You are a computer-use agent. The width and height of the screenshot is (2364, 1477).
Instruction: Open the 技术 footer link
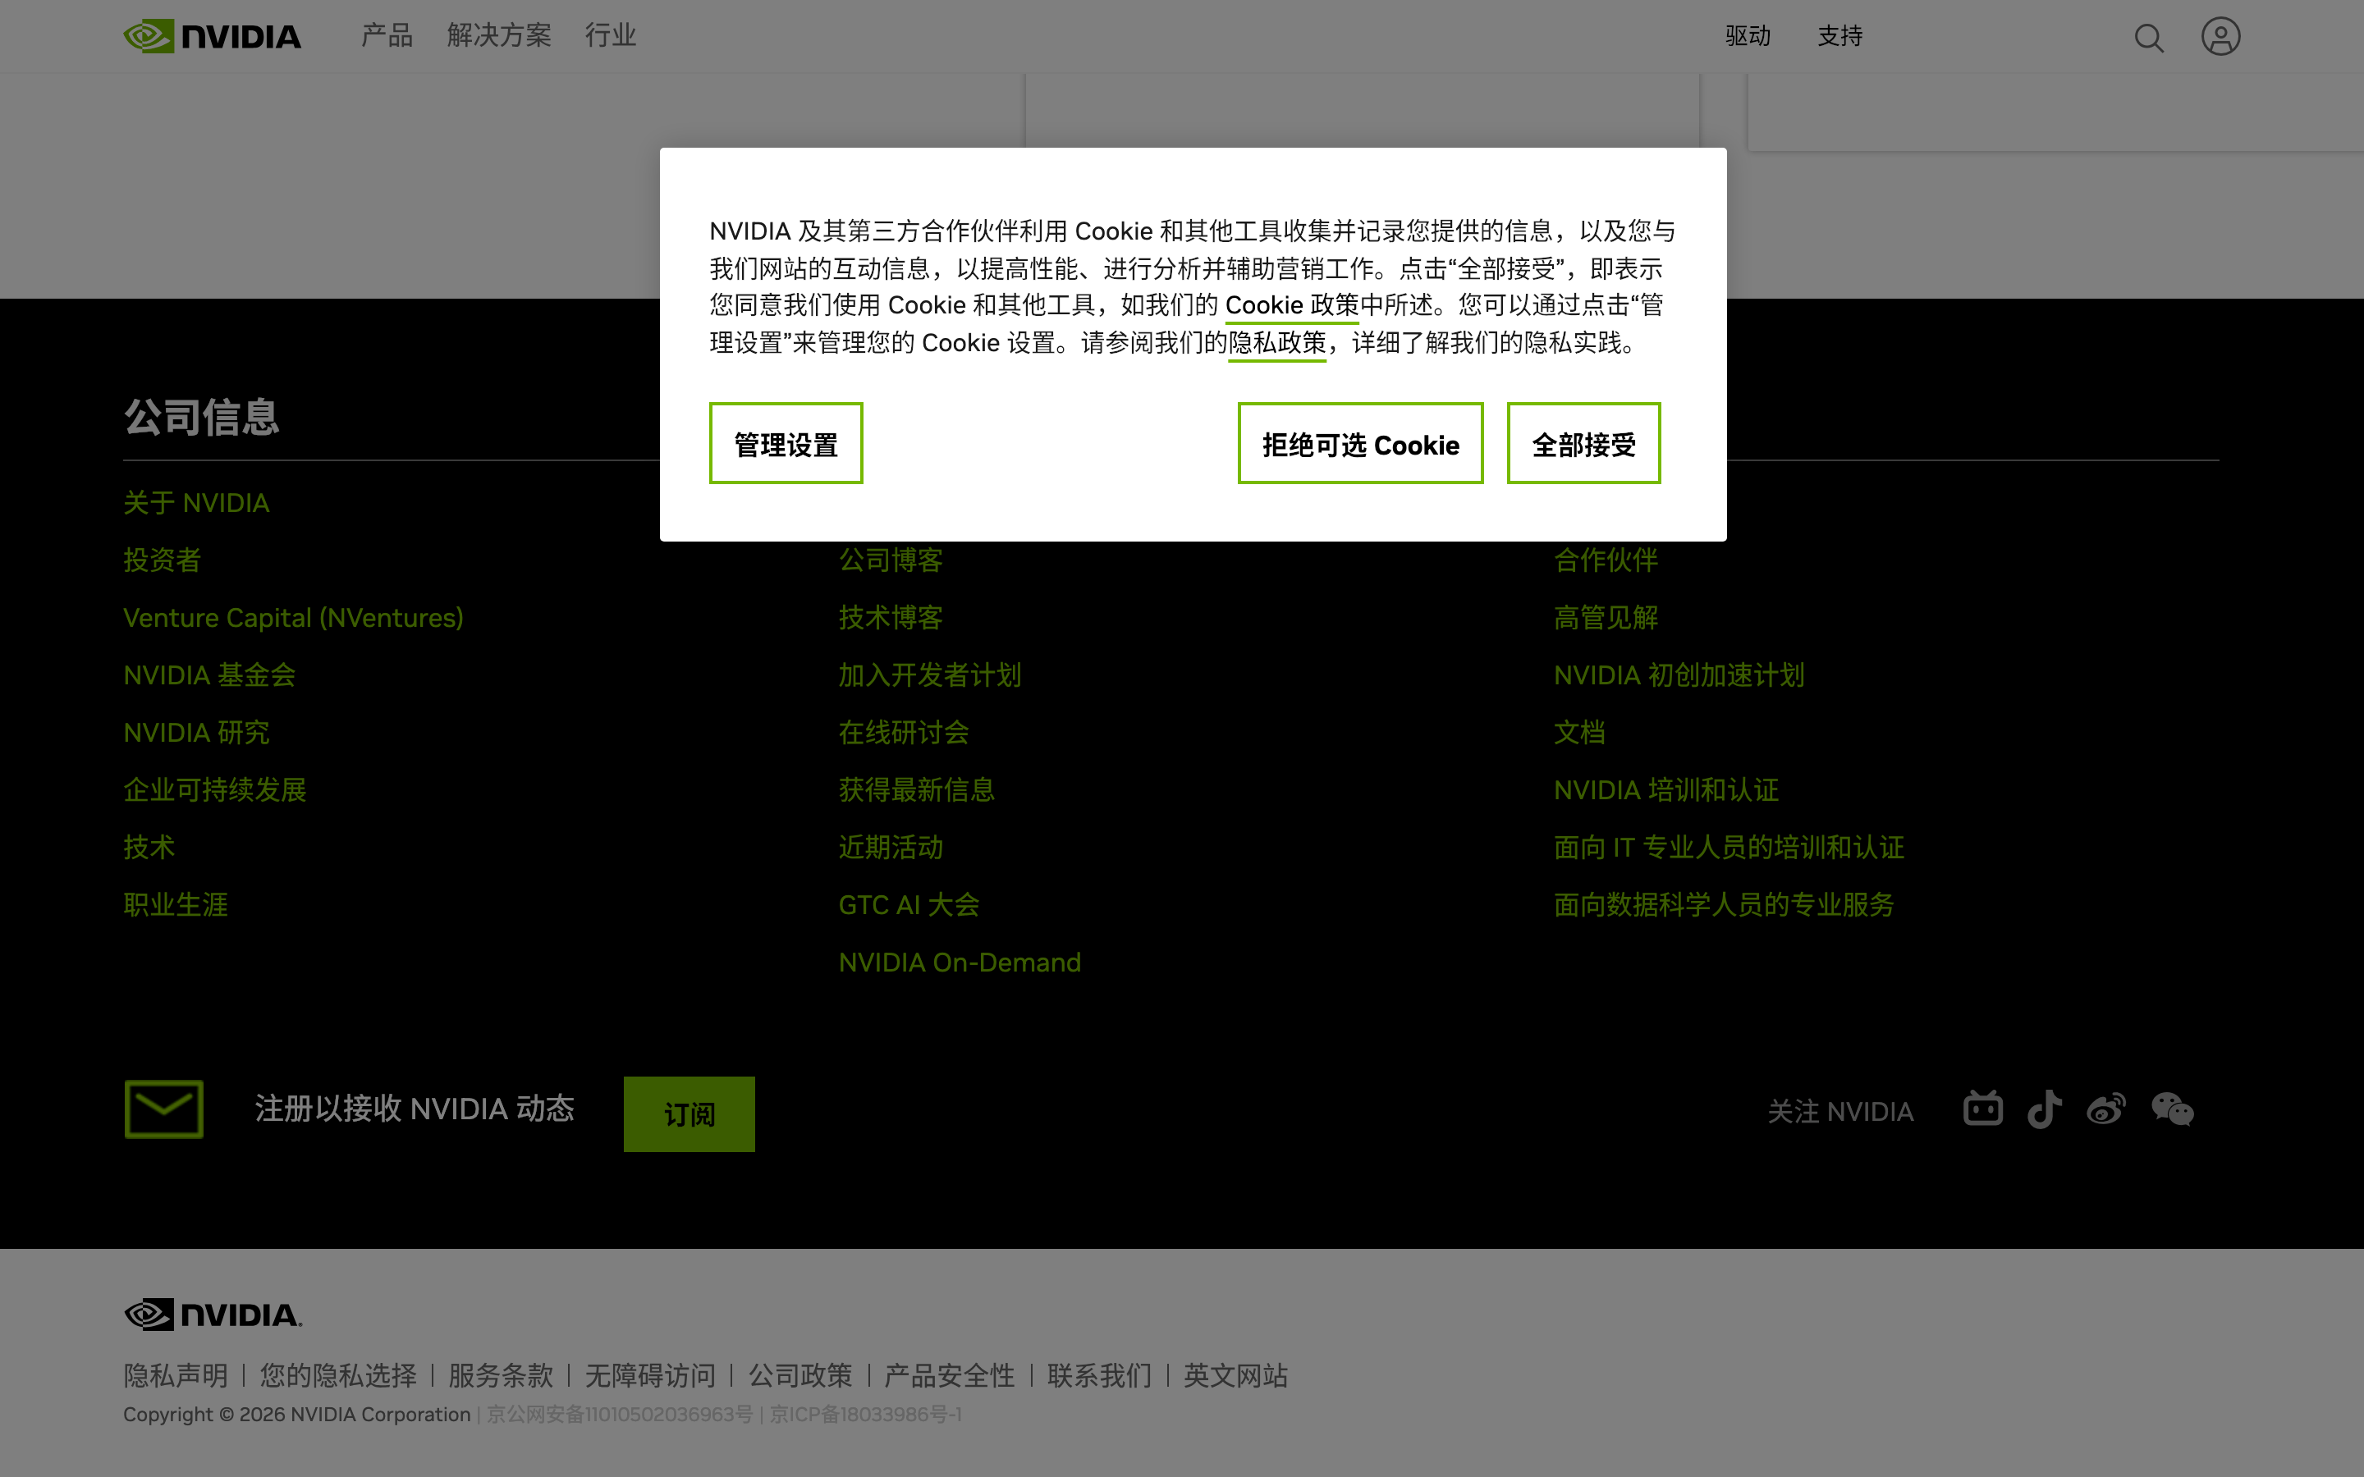click(149, 848)
